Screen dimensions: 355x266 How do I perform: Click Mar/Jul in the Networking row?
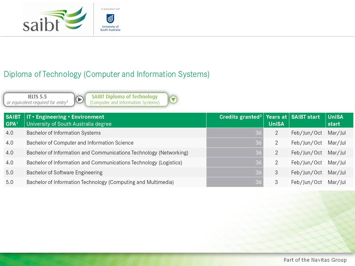[337, 153]
